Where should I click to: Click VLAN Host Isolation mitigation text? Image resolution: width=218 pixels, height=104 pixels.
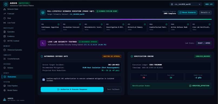click(x=101, y=68)
